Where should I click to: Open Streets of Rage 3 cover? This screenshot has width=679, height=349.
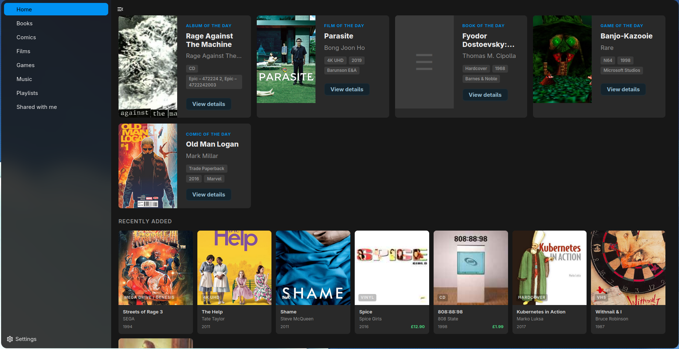click(x=156, y=268)
